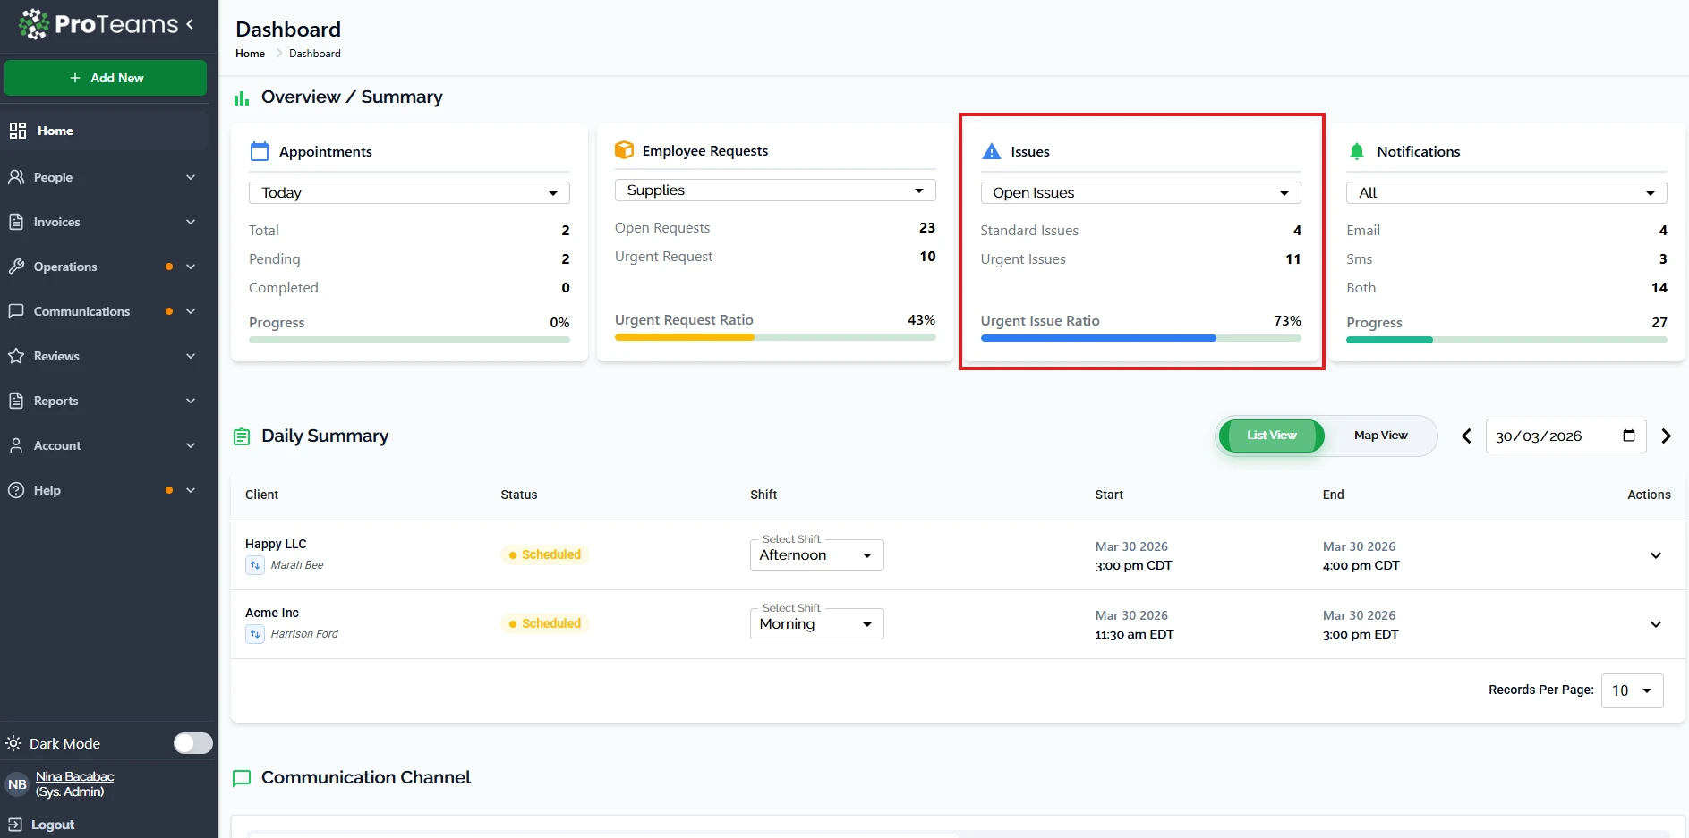The image size is (1689, 838).
Task: Select List View toggle
Action: 1271,436
